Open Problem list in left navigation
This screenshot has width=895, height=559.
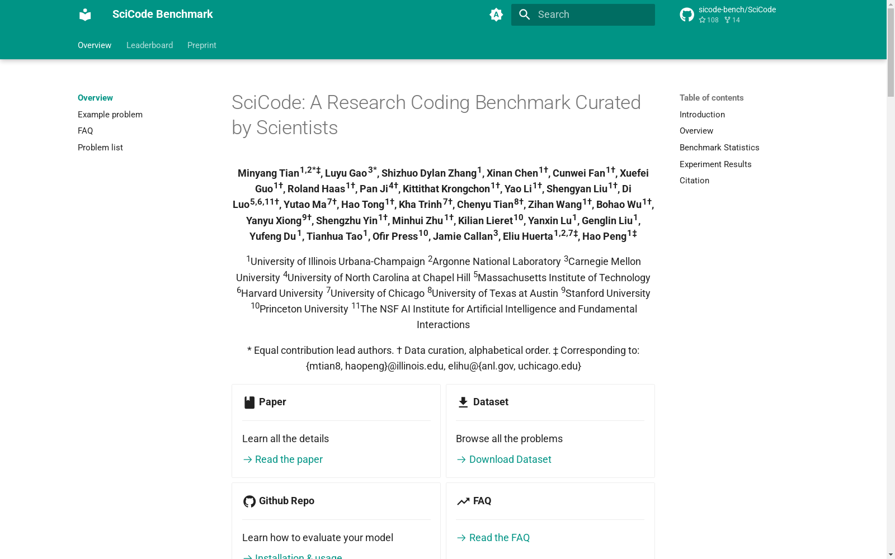click(x=100, y=148)
